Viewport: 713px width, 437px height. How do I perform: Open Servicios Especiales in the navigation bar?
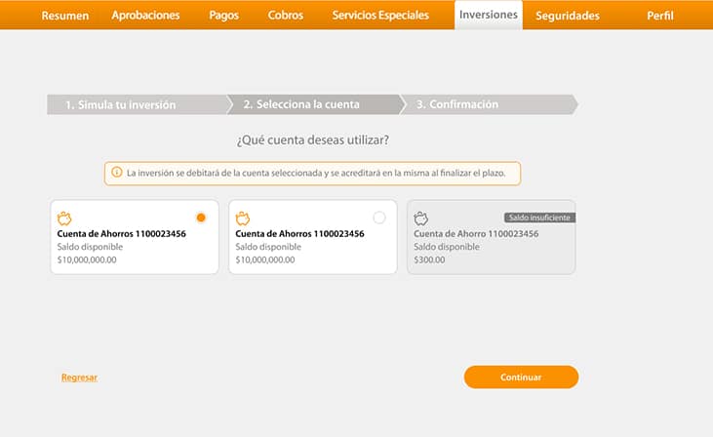pyautogui.click(x=380, y=16)
